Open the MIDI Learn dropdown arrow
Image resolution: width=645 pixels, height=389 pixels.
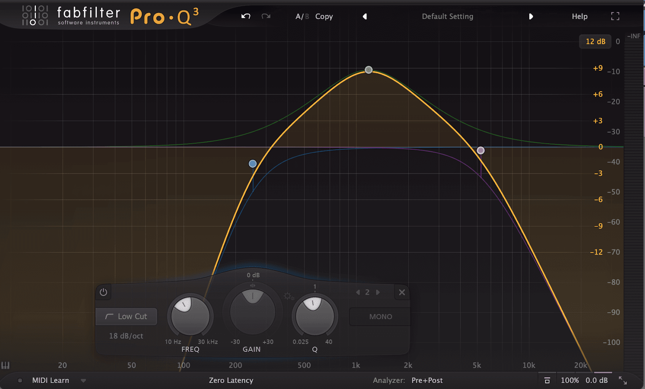[x=83, y=381]
